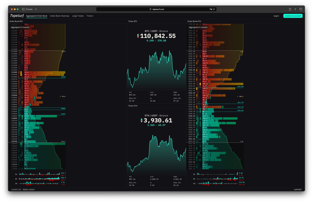This screenshot has height=202, width=313.
Task: Open a new tab with the plus icon
Action: 295,9
